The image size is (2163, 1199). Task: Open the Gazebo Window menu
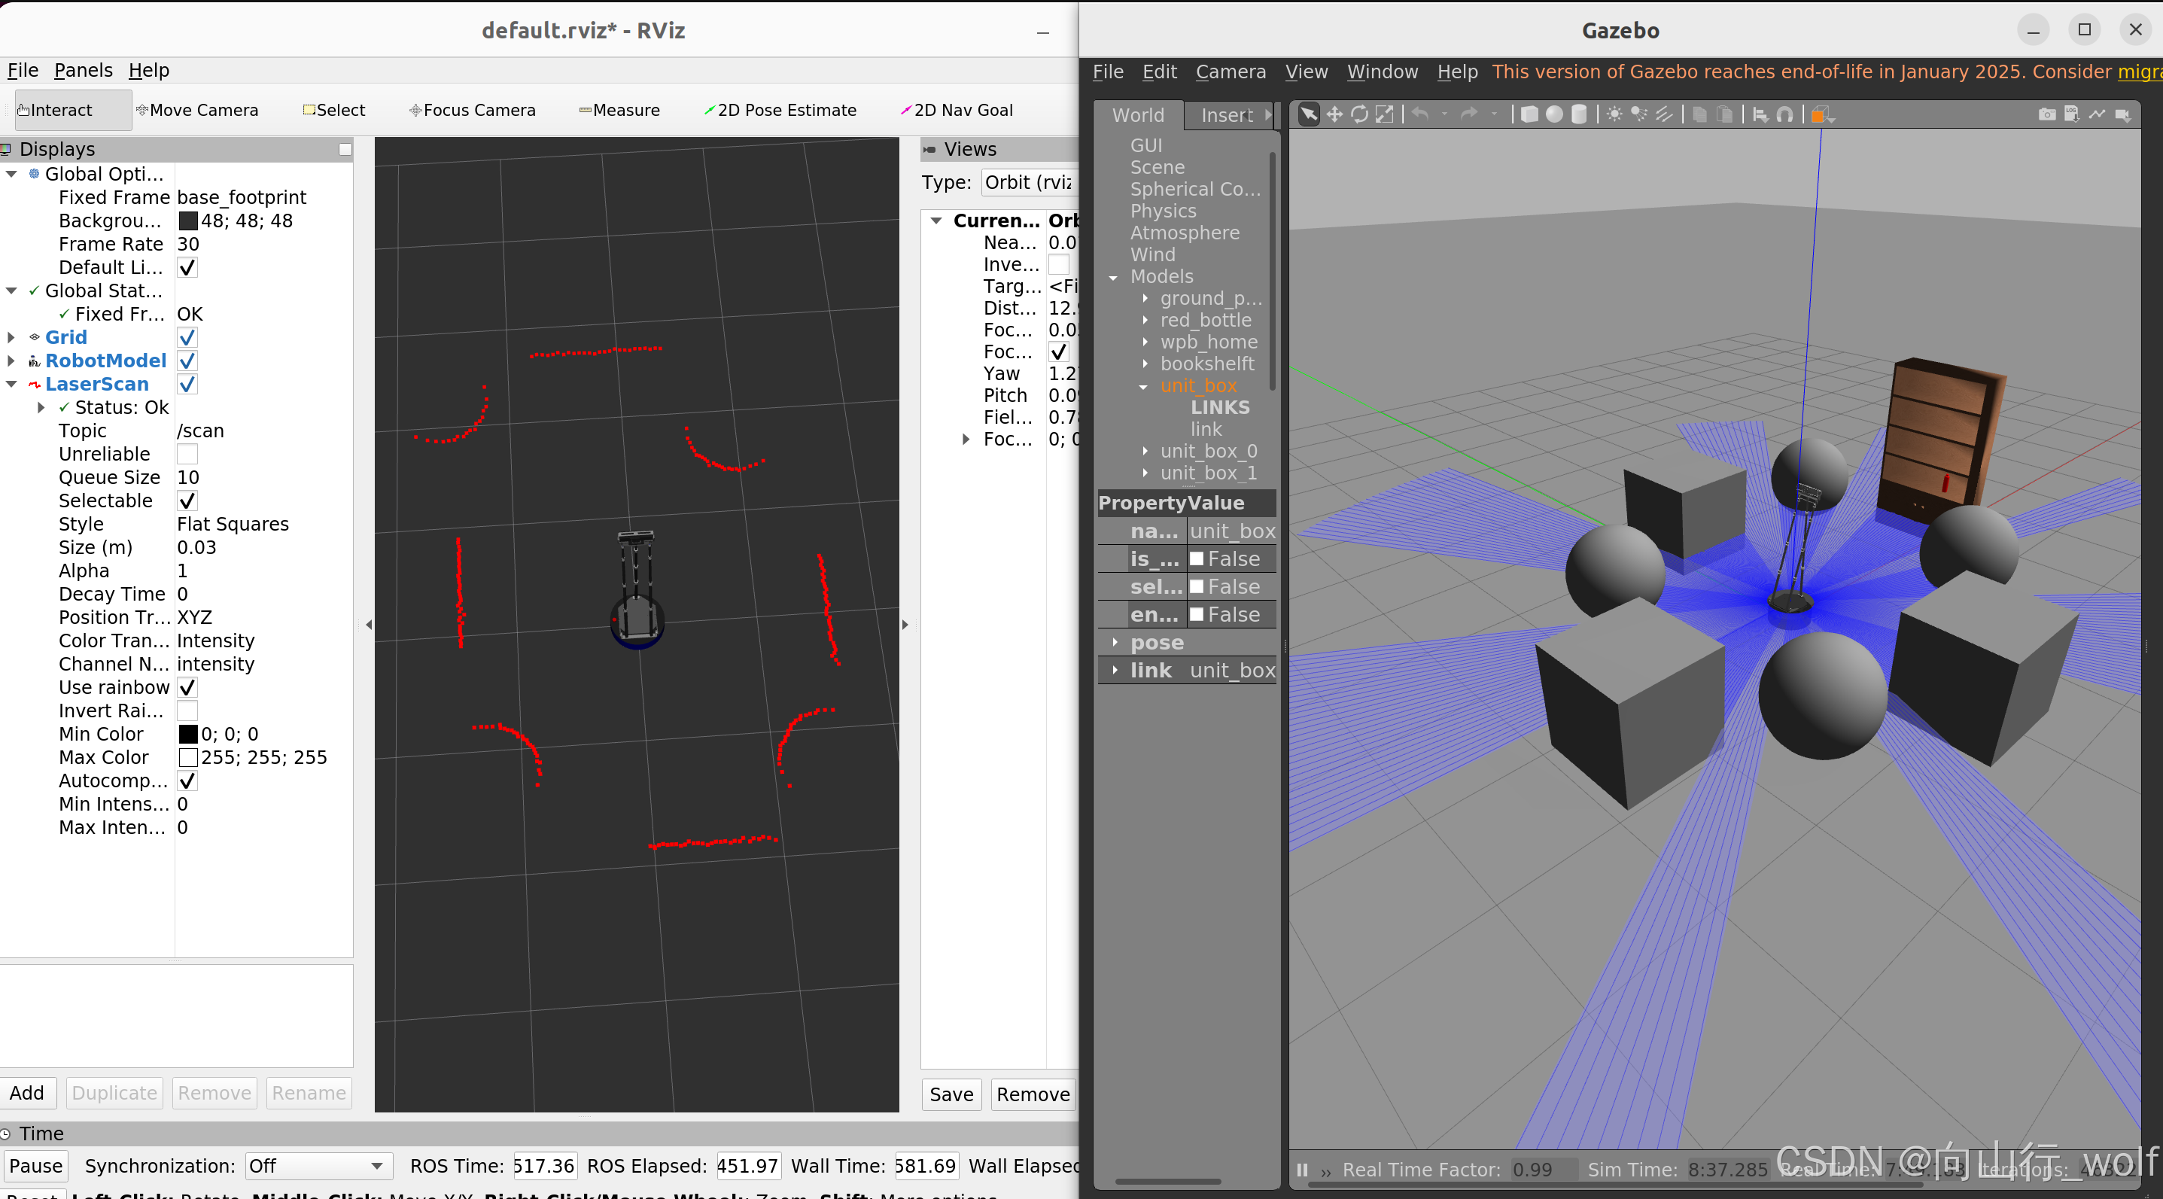coord(1382,72)
